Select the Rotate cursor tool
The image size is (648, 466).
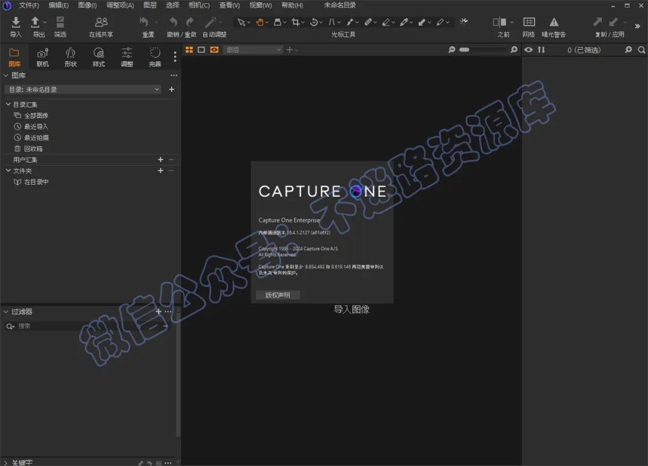point(314,22)
